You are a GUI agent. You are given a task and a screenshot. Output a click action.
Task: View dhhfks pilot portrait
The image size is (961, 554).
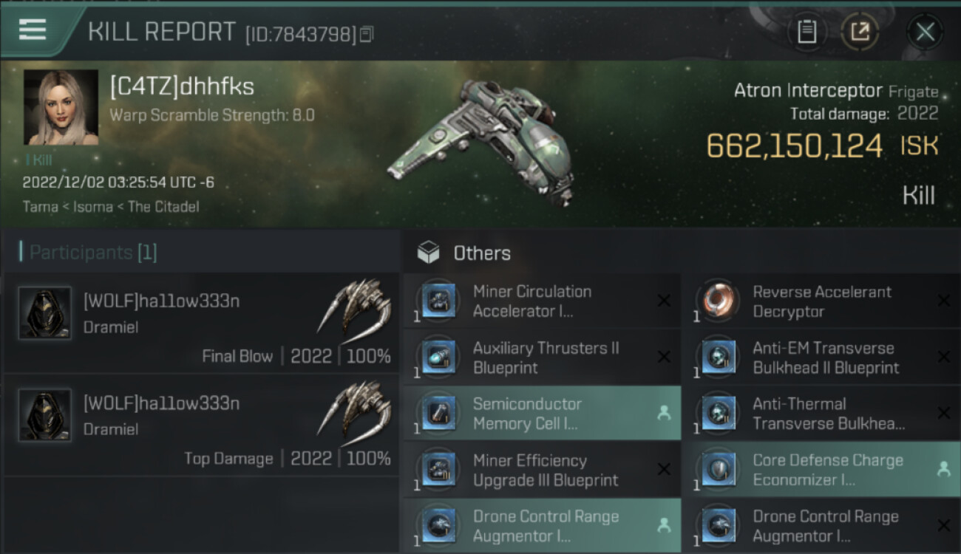click(x=61, y=108)
